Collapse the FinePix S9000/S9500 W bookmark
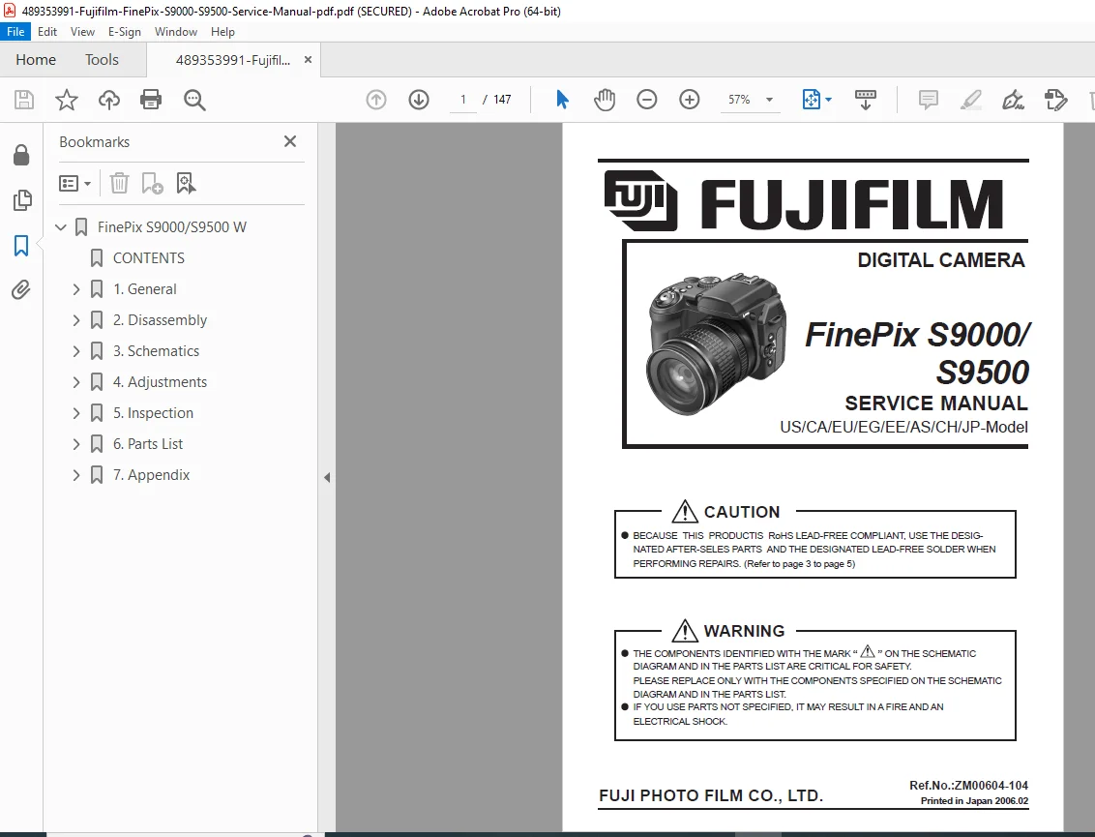Image resolution: width=1095 pixels, height=837 pixels. [61, 227]
